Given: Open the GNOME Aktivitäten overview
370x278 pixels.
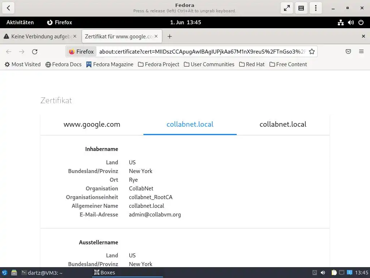Looking at the screenshot, I should (20, 22).
